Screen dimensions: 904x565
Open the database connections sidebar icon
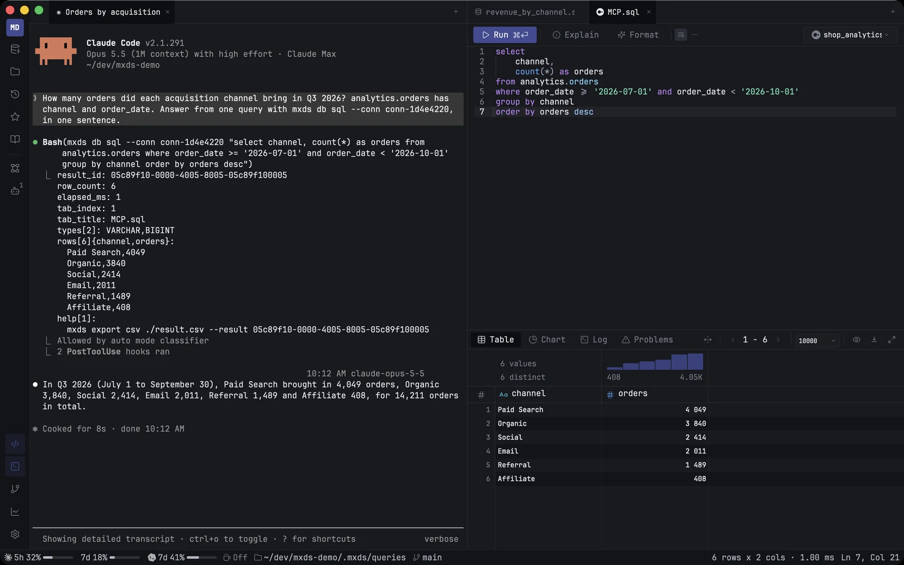click(x=15, y=49)
